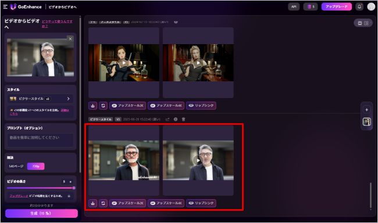
Task: Open the notifications bell
Action: point(359,7)
